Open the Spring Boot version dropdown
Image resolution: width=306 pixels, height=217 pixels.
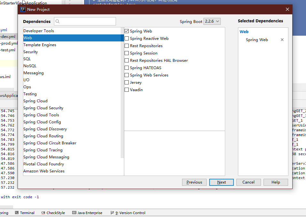tap(212, 21)
